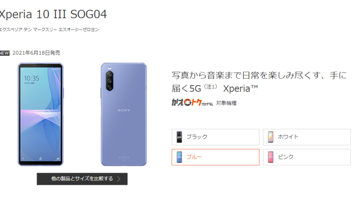358x201 pixels.
Task: Select the ホワイト color option
Action: pyautogui.click(x=307, y=137)
